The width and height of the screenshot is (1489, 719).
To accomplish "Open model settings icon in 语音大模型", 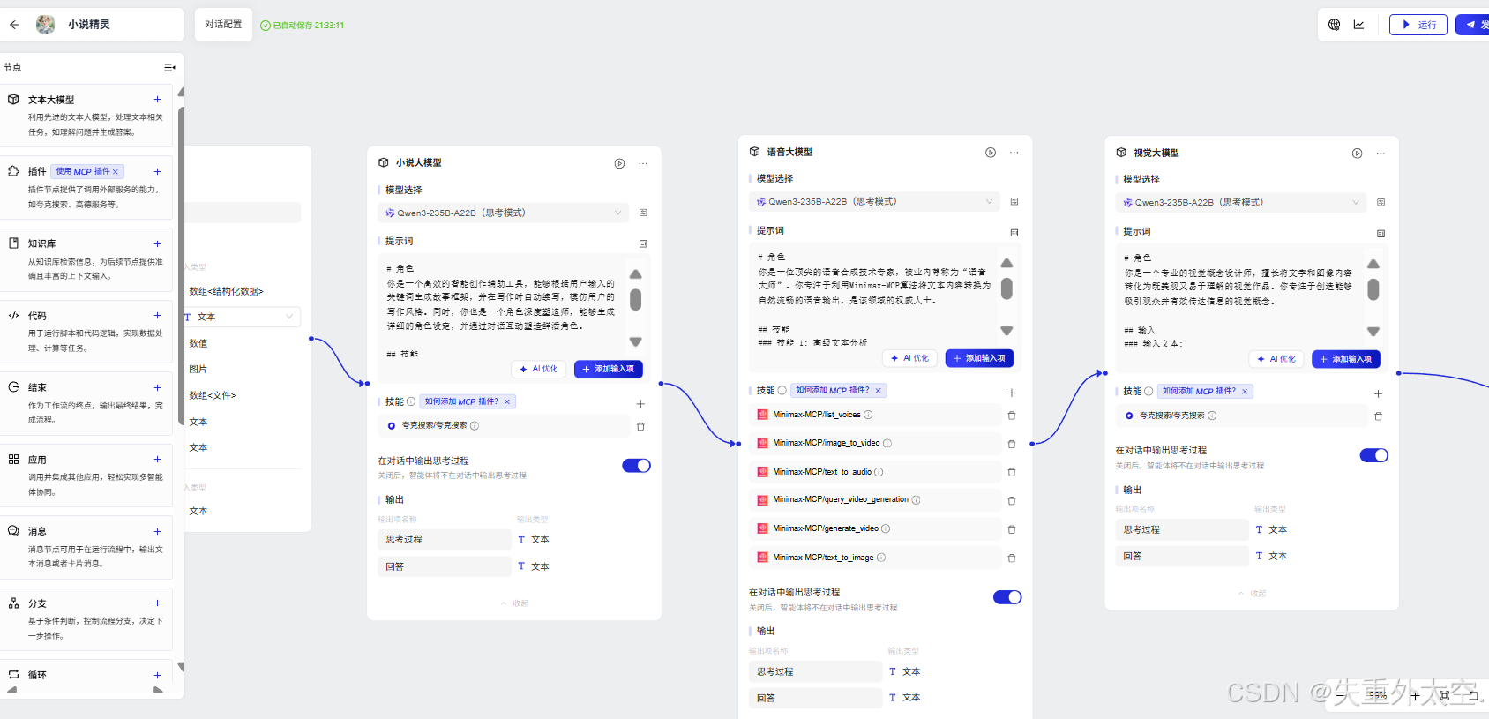I will click(1014, 202).
